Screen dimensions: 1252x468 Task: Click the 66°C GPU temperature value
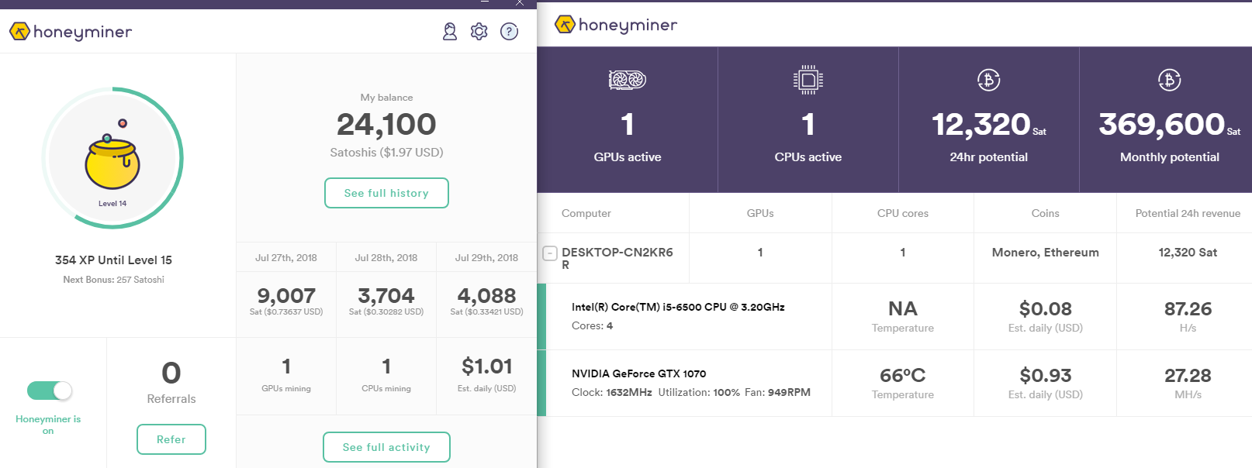(903, 375)
